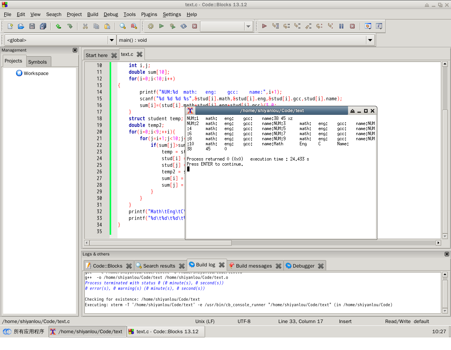
Task: Click the Build gear icon
Action: click(x=151, y=26)
